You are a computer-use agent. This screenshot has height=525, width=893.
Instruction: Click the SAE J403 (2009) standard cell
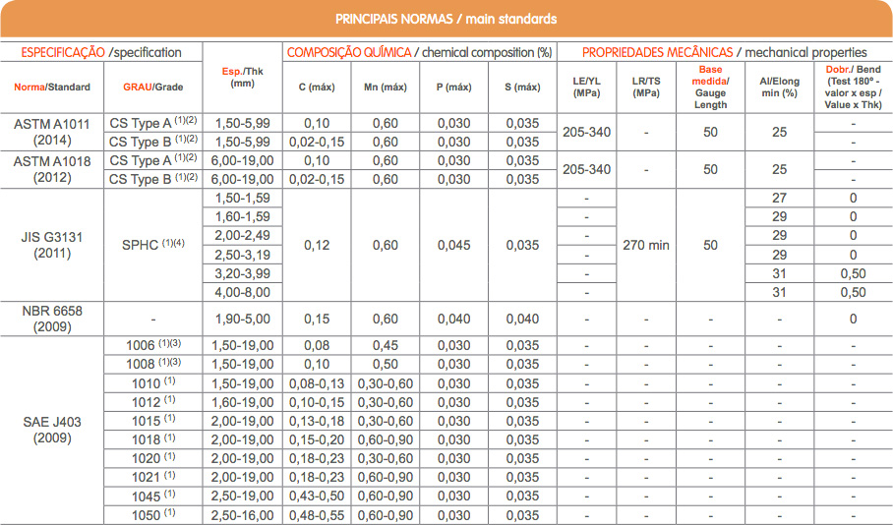coord(51,430)
